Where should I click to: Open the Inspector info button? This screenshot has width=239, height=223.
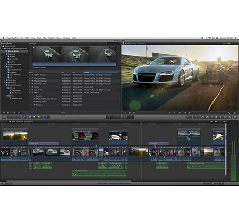[x=235, y=117]
